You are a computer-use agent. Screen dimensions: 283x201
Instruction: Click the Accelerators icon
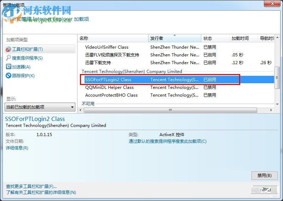click(x=8, y=67)
